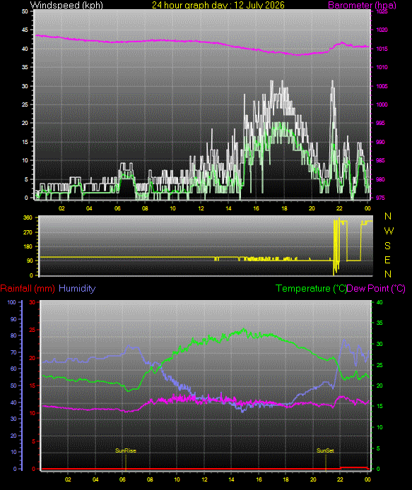Click the compass "N" beside the 0 level
The height and width of the screenshot is (490, 412).
point(388,274)
